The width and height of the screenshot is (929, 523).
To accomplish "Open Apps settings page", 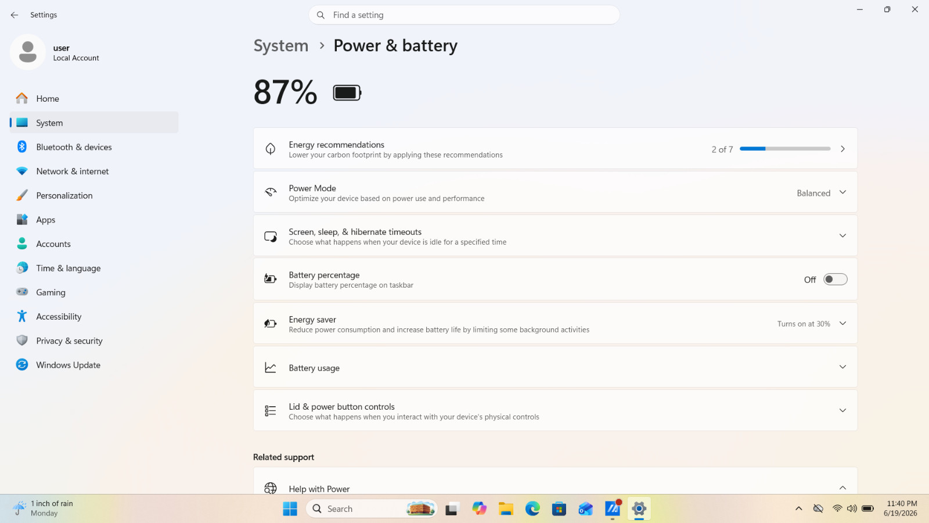I will 94,220.
